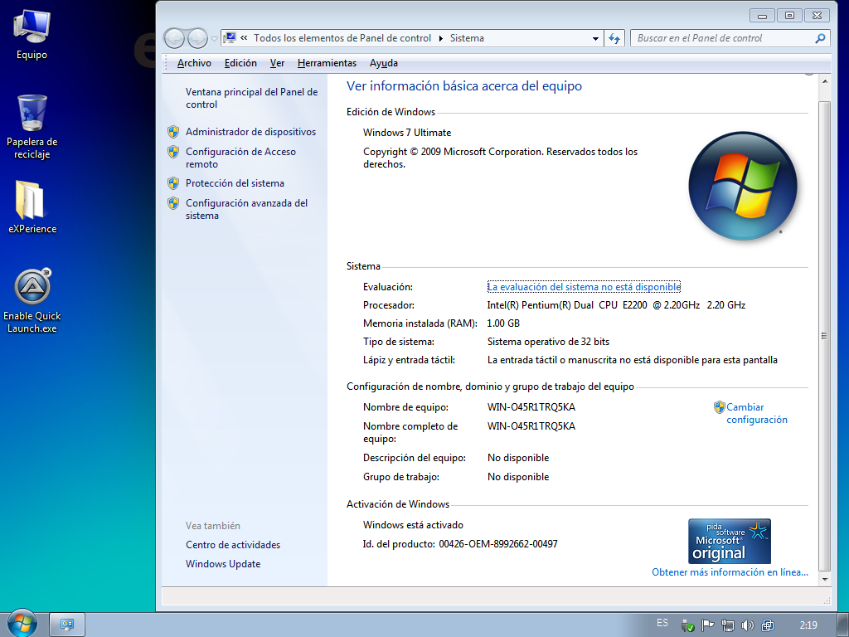Image resolution: width=849 pixels, height=637 pixels.
Task: Select the Papelera de reciclaje icon
Action: pyautogui.click(x=32, y=127)
